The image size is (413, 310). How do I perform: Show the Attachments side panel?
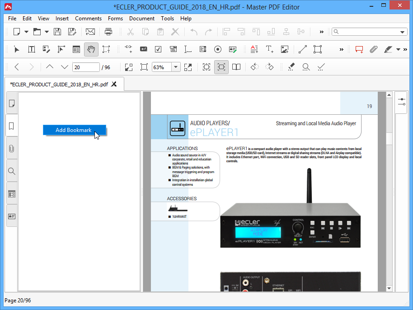point(12,149)
